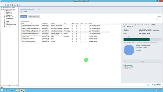This screenshot has width=163, height=92.
Task: Click the Forward arrow in the toolbar
Action: (x=3, y=5)
